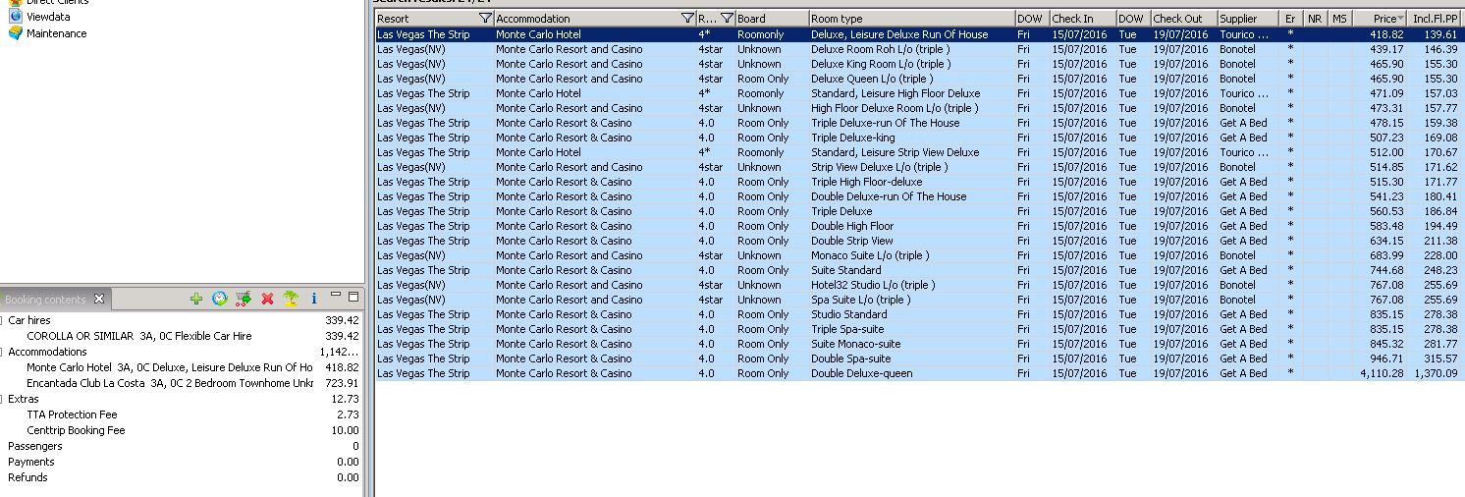Viewport: 1465px width, 497px height.
Task: Select the Passengers row in Booking contents
Action: pos(182,446)
